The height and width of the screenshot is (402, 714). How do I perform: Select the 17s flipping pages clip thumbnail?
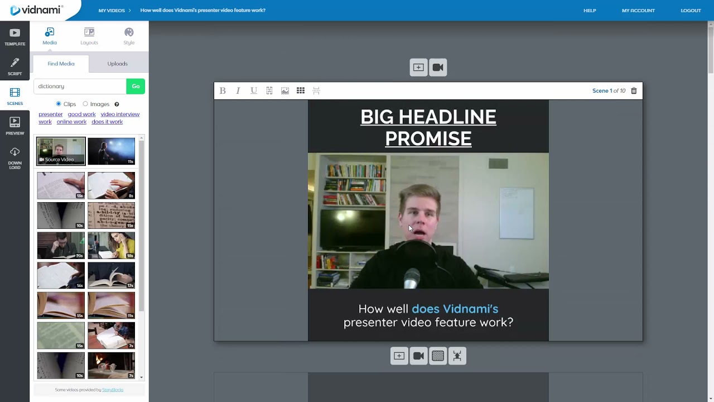tap(111, 275)
